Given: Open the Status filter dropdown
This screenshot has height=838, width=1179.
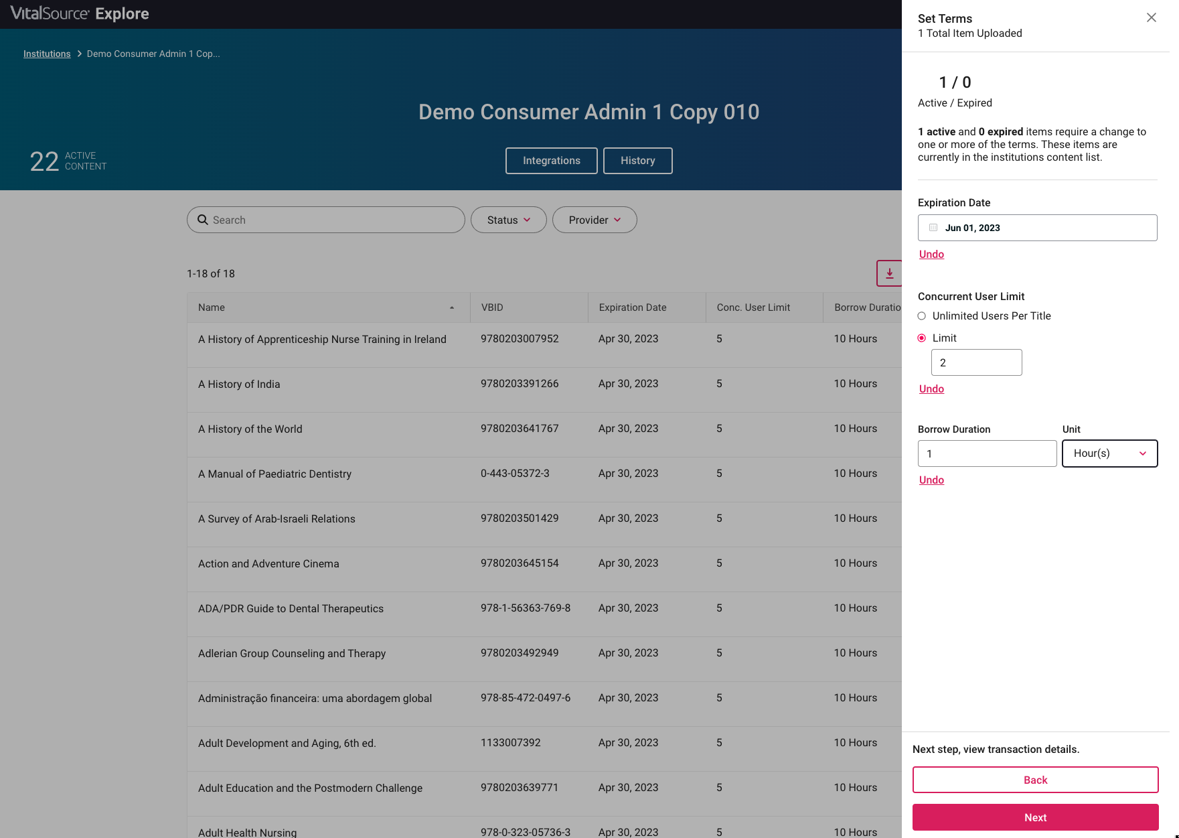Looking at the screenshot, I should 508,220.
